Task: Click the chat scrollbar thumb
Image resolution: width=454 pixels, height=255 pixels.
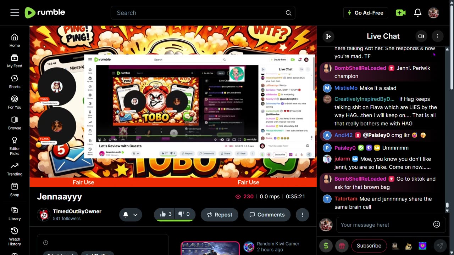Action: (x=447, y=205)
